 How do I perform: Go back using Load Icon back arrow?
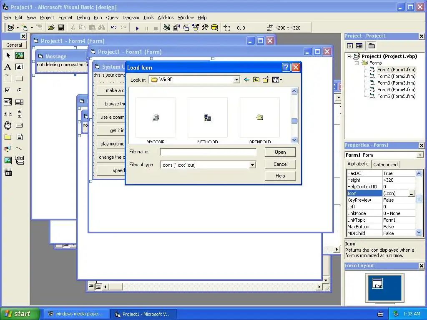tap(247, 80)
